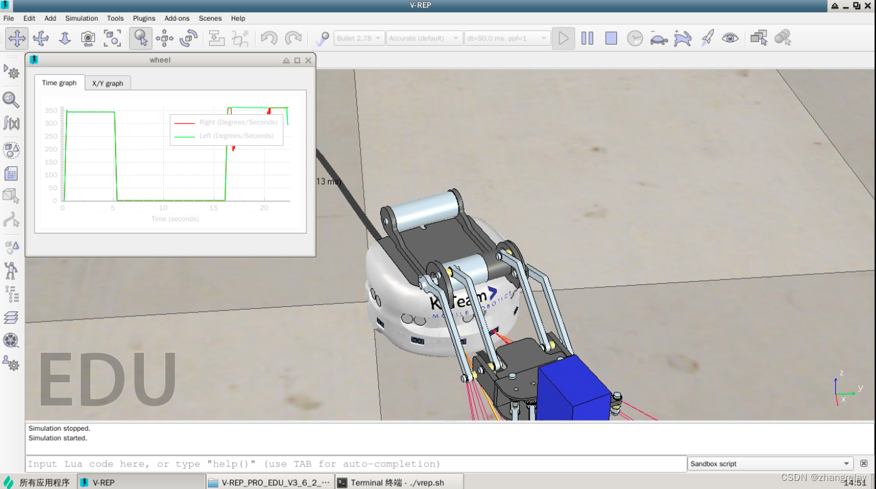The width and height of the screenshot is (876, 489).
Task: Click the Left (Degrees/Seconds) legend entry
Action: point(225,136)
